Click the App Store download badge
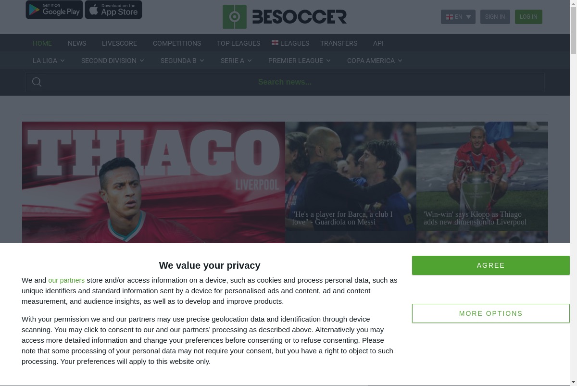The height and width of the screenshot is (386, 577). pyautogui.click(x=113, y=10)
